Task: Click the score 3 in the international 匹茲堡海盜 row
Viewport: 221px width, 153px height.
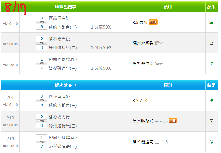Action: pos(42,18)
